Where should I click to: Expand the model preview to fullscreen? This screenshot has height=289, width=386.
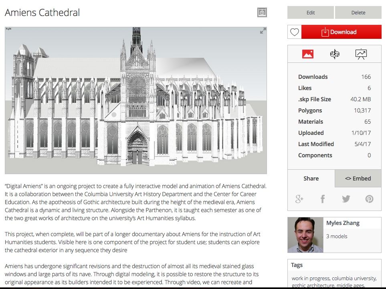[263, 31]
